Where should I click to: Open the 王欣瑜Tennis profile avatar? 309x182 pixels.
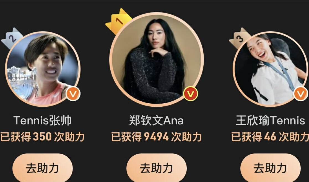pos(270,69)
